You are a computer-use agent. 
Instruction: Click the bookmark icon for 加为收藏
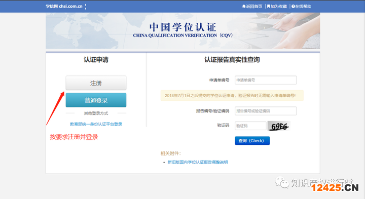(268, 6)
